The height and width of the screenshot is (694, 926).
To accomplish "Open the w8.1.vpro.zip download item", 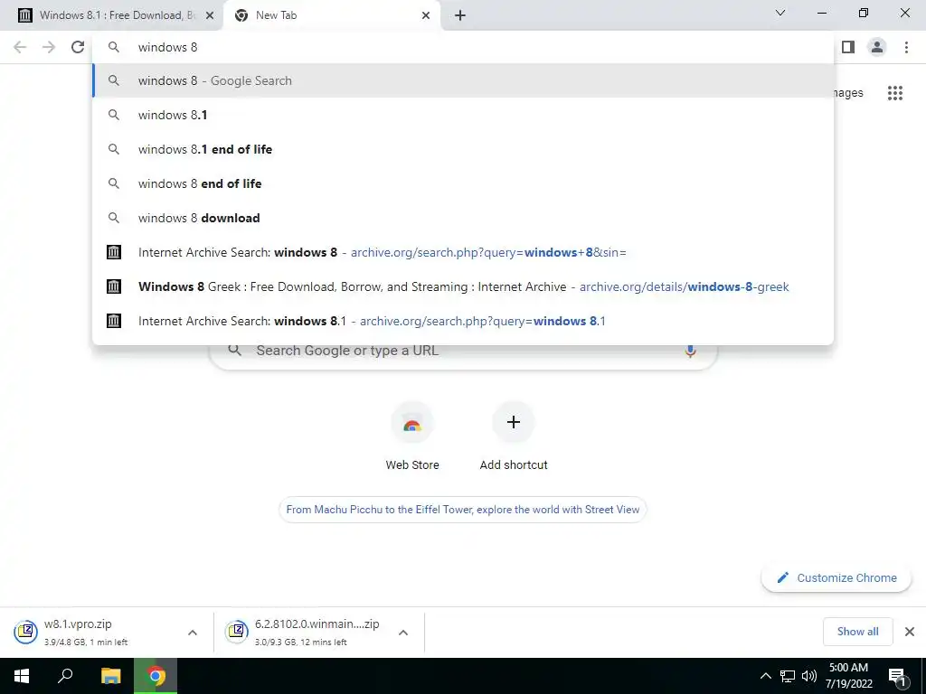I will tap(94, 632).
